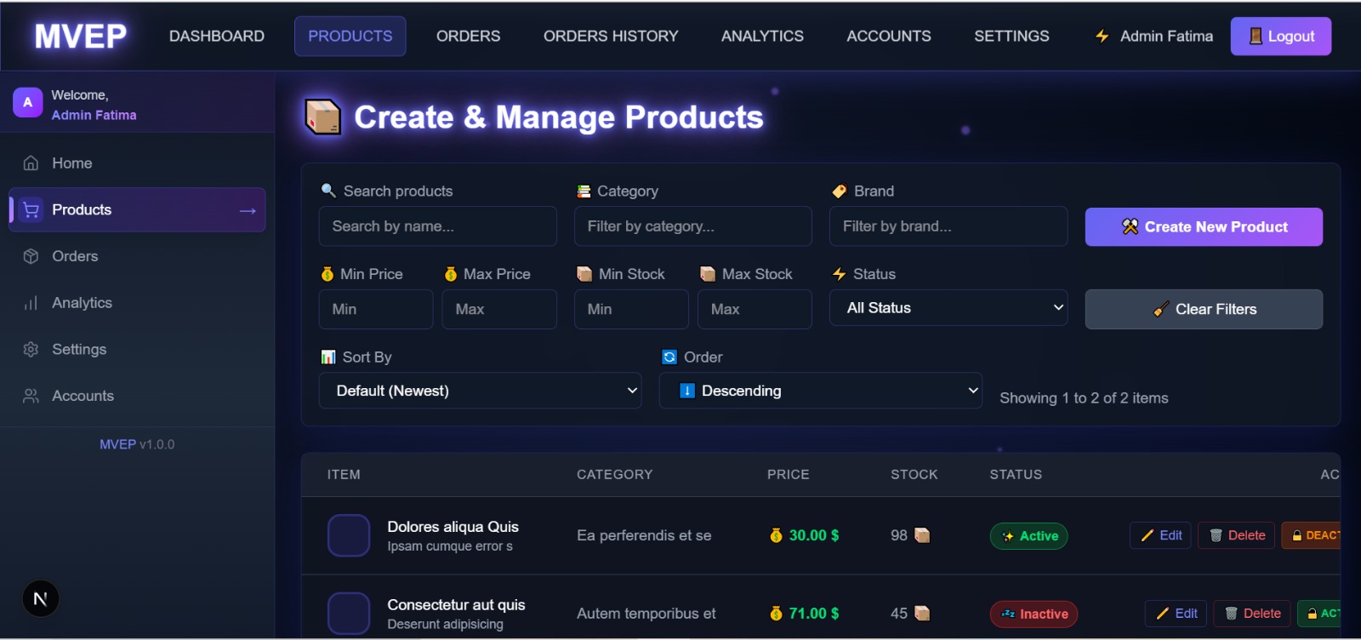Image resolution: width=1361 pixels, height=640 pixels.
Task: Open the Accounts nav tab
Action: click(889, 36)
